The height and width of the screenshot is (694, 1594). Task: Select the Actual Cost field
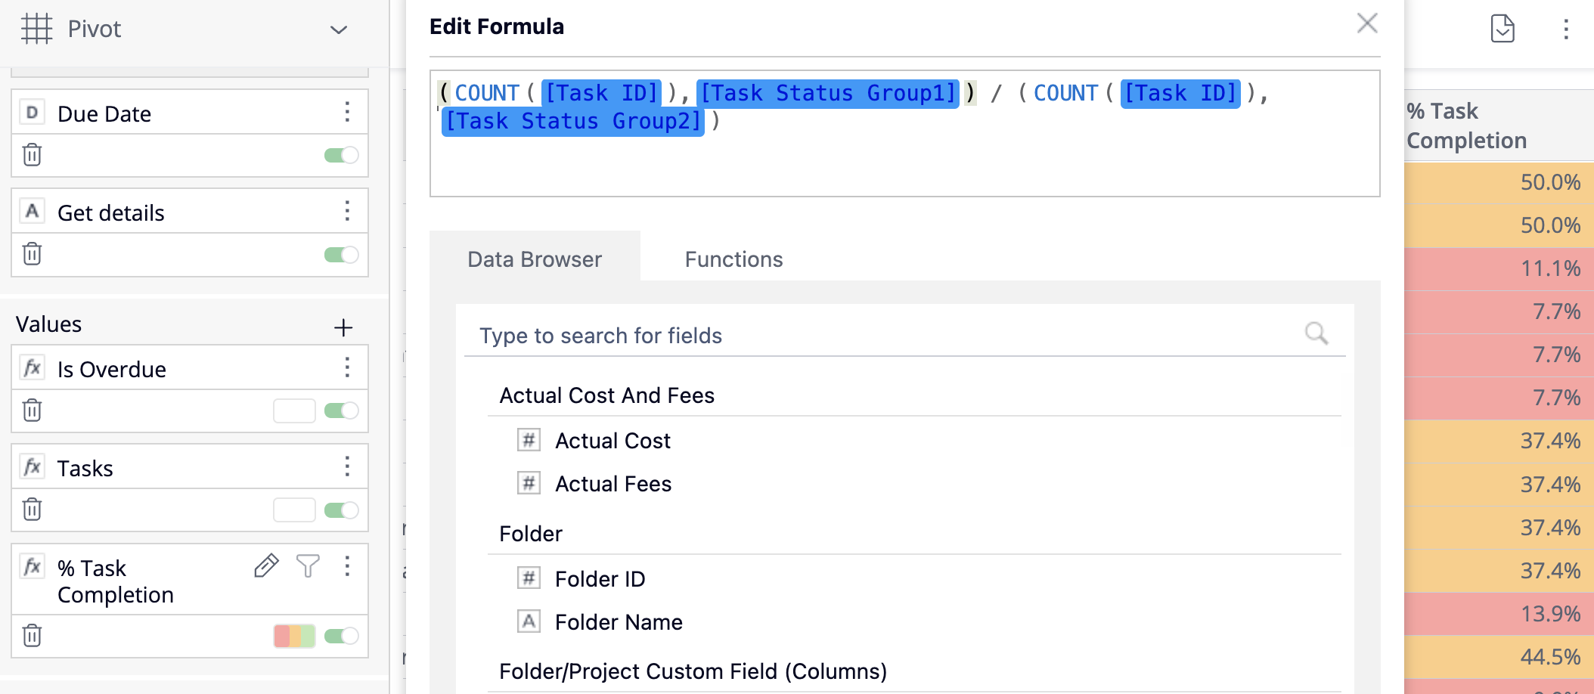[612, 441]
